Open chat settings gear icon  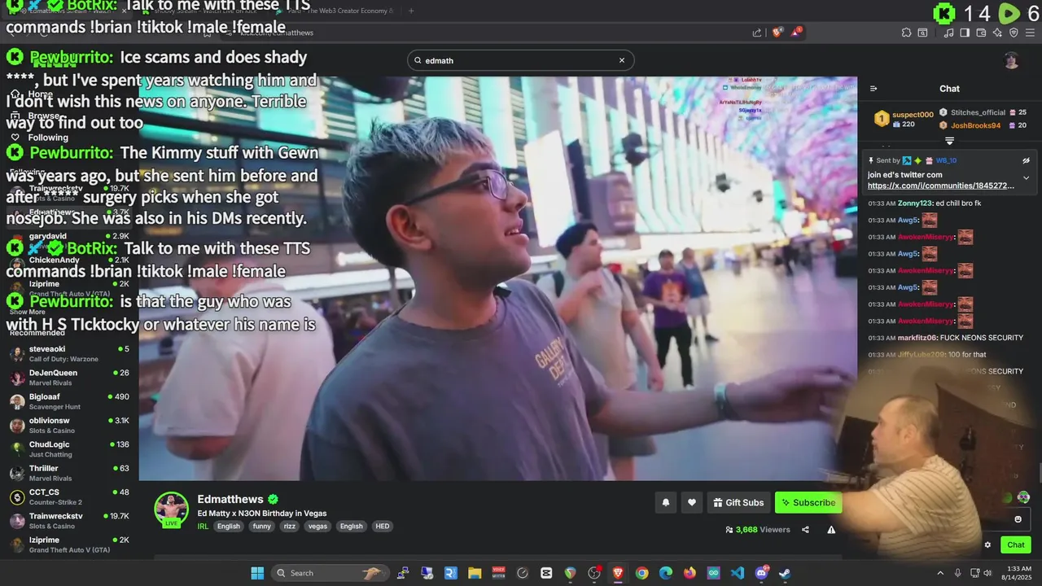pos(987,545)
